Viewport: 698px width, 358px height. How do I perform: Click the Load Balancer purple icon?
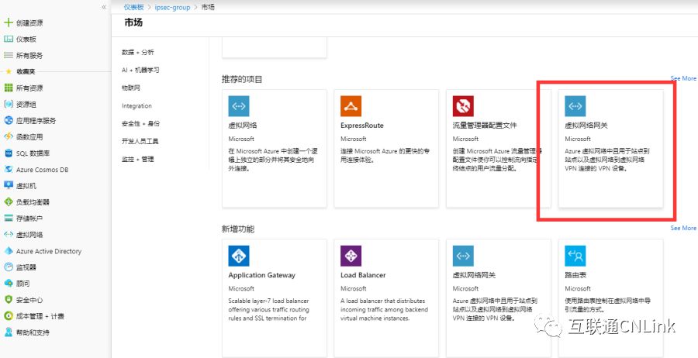tap(351, 256)
